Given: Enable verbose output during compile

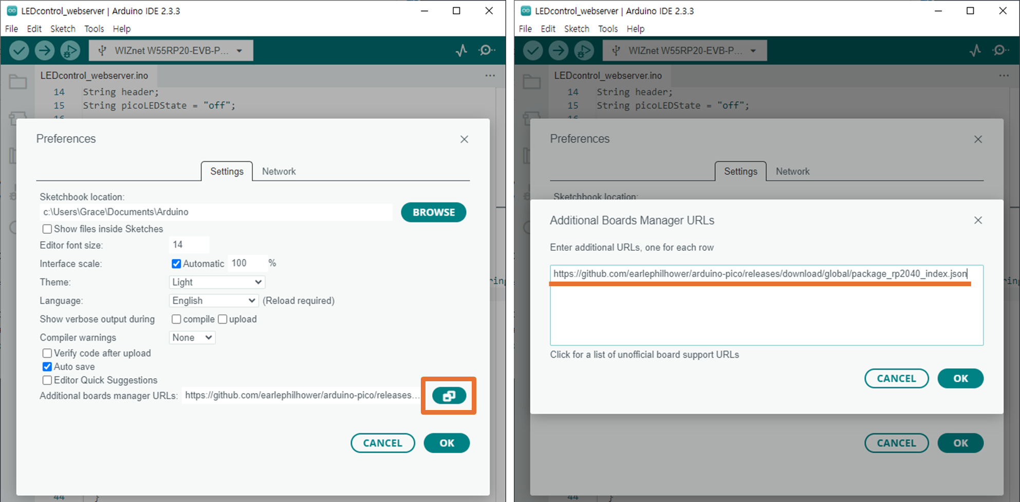Looking at the screenshot, I should (x=176, y=319).
